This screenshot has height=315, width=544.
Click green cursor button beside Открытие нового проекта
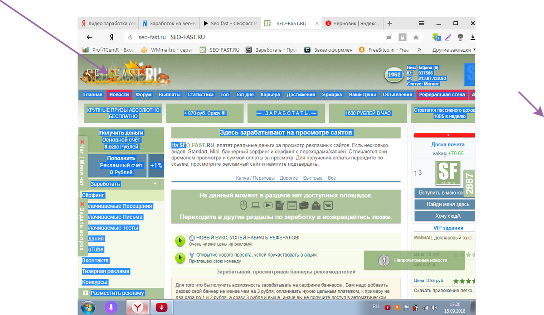pos(180,258)
